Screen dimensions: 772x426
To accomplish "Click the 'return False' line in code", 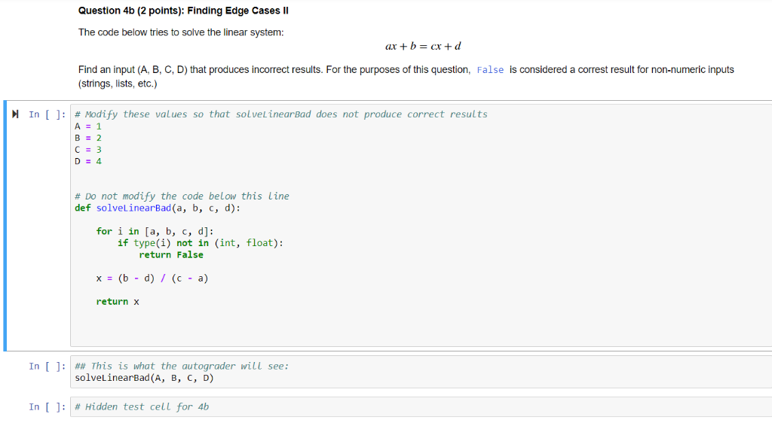I will tap(171, 254).
